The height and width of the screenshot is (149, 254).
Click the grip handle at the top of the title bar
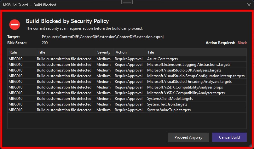coord(127,2)
